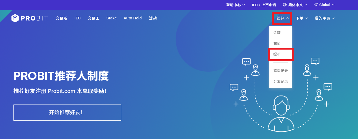Image resolution: width=358 pixels, height=139 pixels.
Task: Collapse the 钱包 wallet menu
Action: pos(282,18)
